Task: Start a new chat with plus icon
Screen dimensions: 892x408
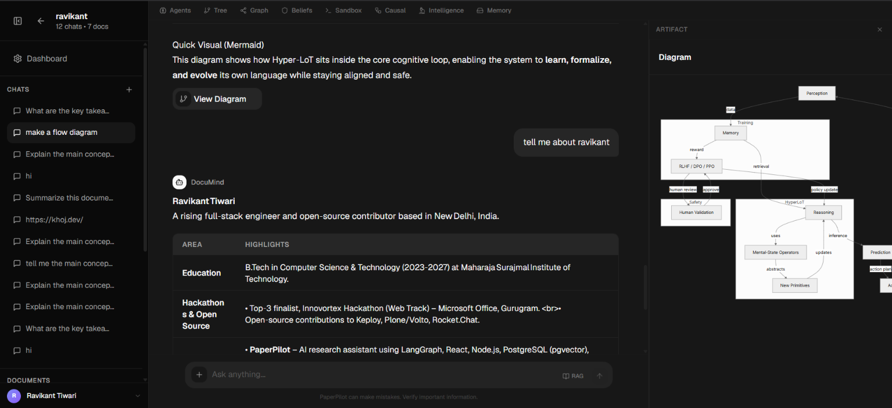Action: pyautogui.click(x=129, y=90)
